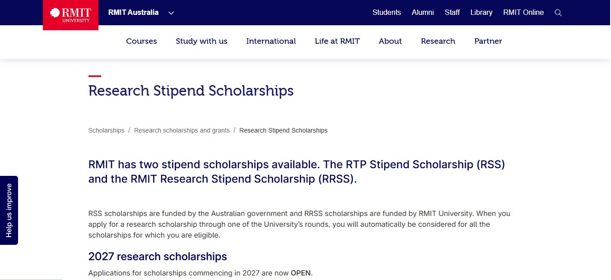This screenshot has height=280, width=611.
Task: Open RMIT Online link
Action: 523,13
